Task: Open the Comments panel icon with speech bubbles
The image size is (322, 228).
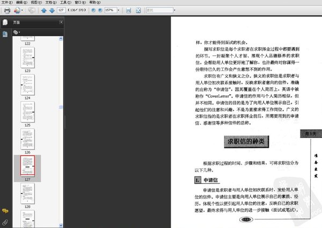Action: pyautogui.click(x=5, y=211)
